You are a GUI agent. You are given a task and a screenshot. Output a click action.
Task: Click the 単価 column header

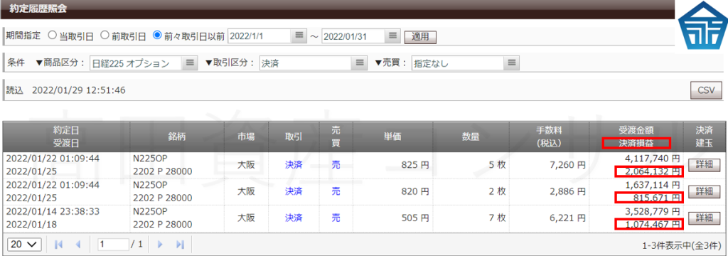[x=392, y=137]
